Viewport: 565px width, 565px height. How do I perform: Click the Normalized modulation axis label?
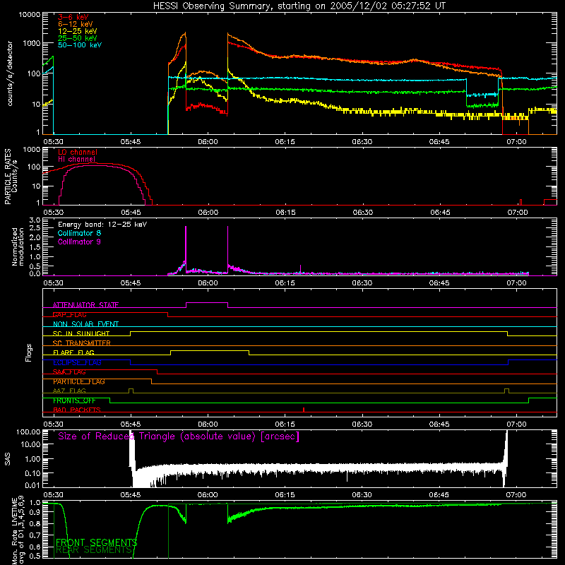click(18, 246)
